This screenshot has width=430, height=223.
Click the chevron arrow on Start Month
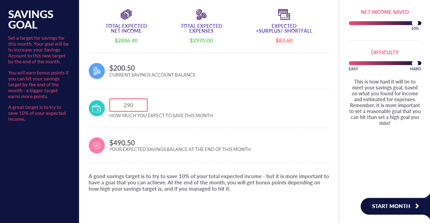417,206
